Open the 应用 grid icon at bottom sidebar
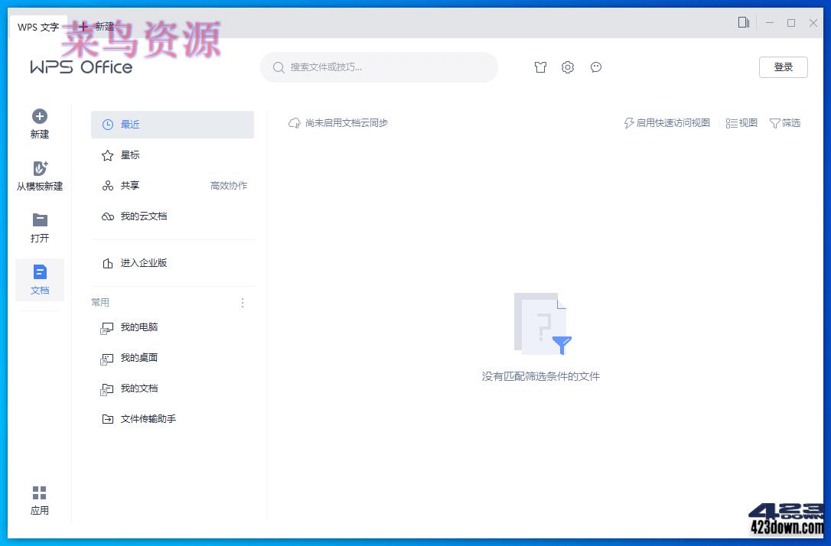The image size is (831, 546). coord(39,493)
